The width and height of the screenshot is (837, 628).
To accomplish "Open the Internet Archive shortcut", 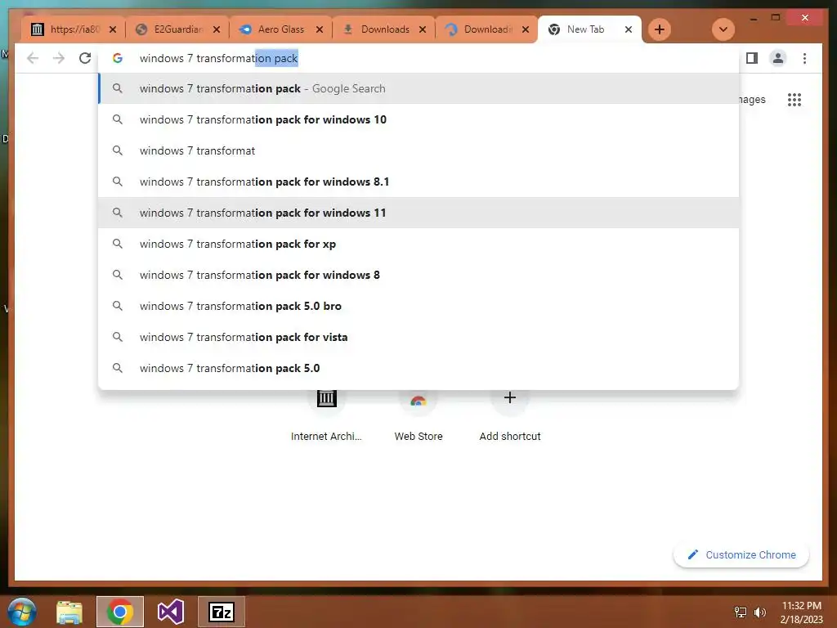I will point(326,416).
